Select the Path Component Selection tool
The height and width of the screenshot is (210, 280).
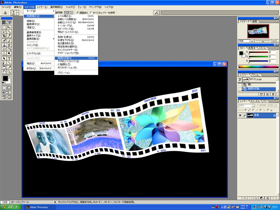pos(4,59)
